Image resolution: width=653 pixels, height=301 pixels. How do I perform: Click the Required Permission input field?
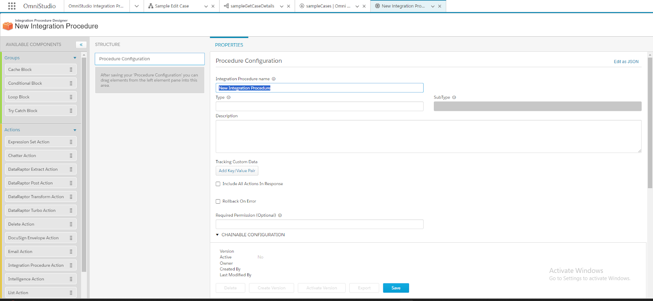[320, 224]
